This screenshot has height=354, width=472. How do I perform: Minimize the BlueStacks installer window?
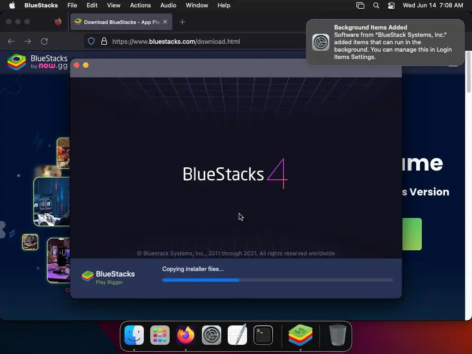click(86, 65)
